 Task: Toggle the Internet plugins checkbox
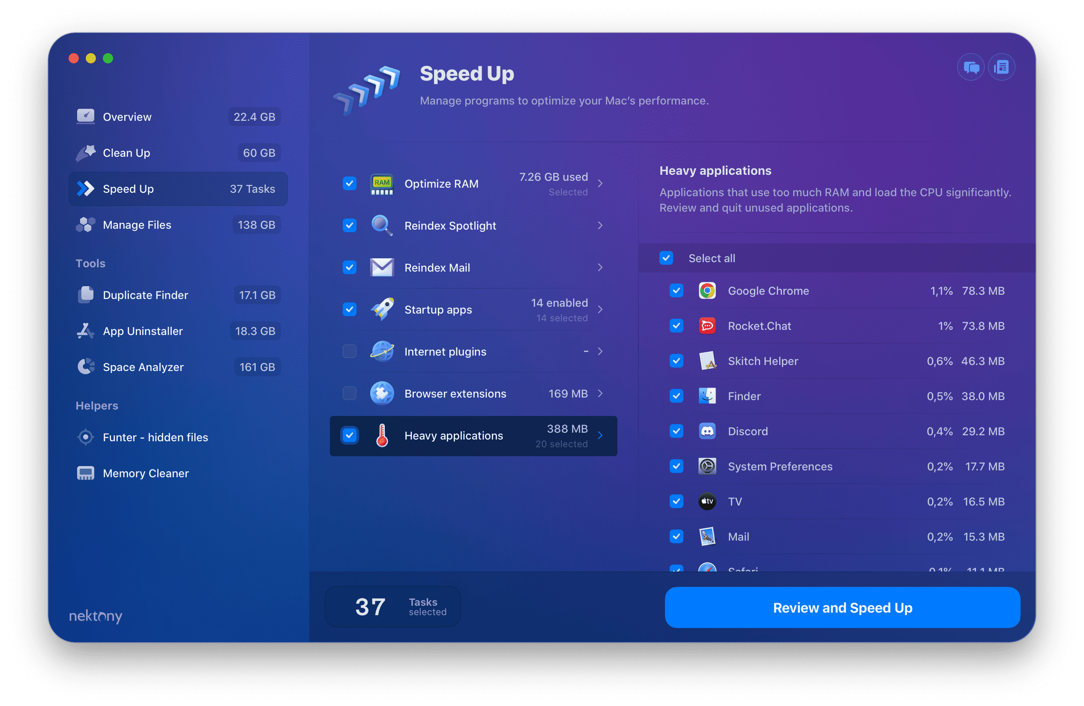point(348,350)
